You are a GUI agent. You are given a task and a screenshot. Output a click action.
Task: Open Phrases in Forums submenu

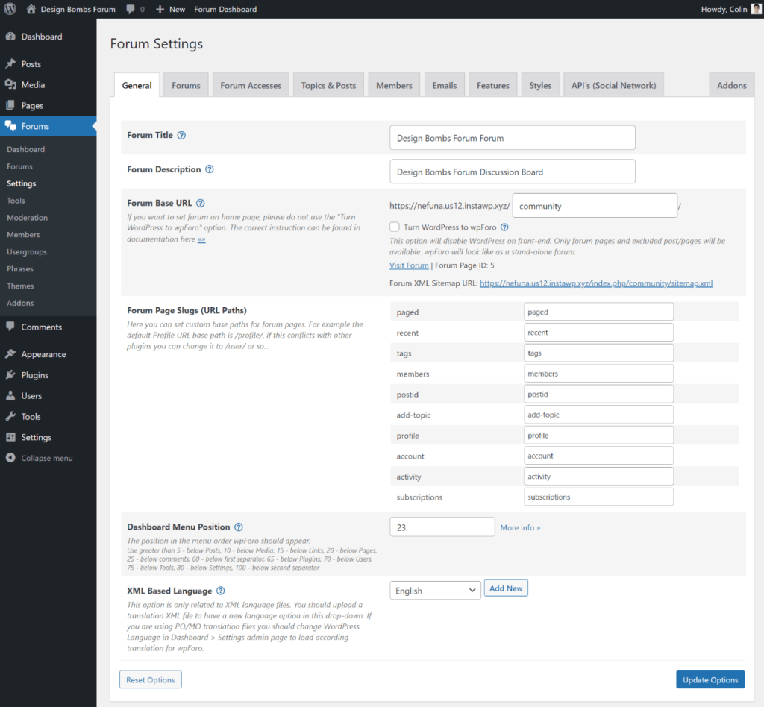click(x=20, y=268)
